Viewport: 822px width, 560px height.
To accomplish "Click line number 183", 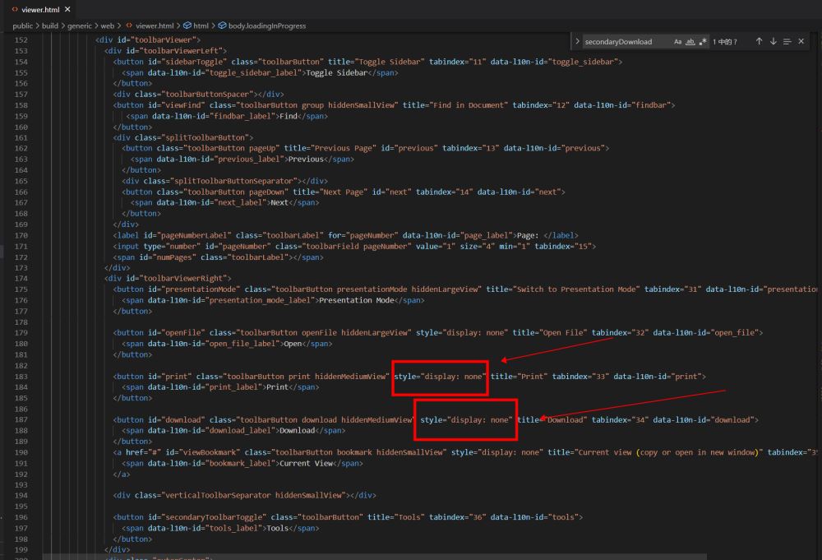I will coord(21,377).
